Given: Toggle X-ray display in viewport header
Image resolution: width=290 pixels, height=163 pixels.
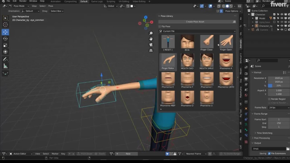Looking at the screenshot, I should point(219,6).
